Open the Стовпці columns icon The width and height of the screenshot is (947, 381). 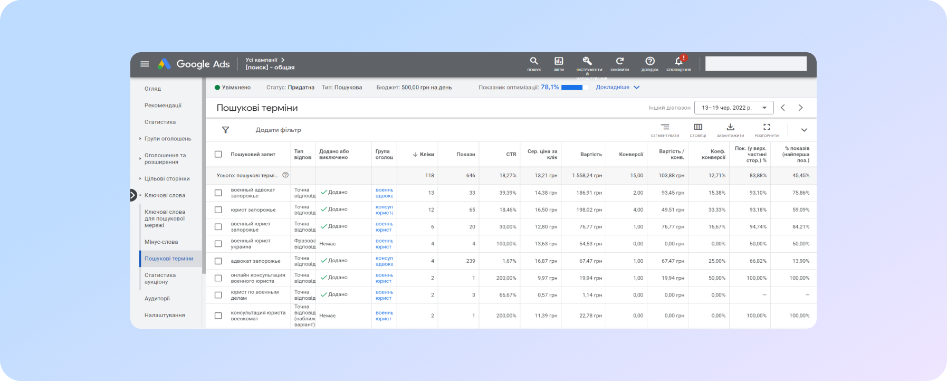(x=698, y=130)
